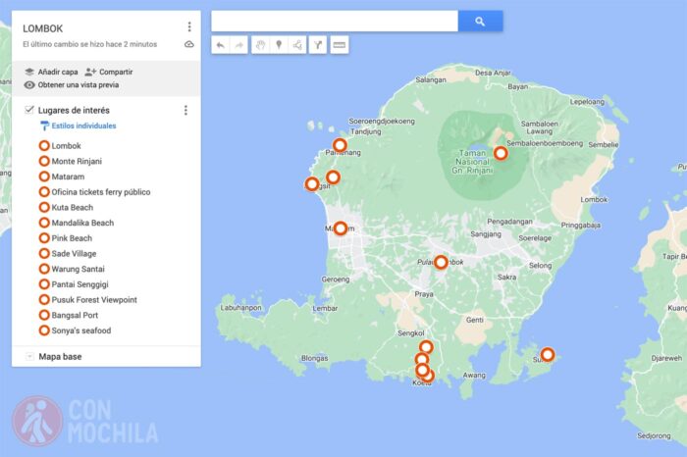The image size is (687, 457).
Task: Click the Praya town label on map
Action: (x=424, y=294)
